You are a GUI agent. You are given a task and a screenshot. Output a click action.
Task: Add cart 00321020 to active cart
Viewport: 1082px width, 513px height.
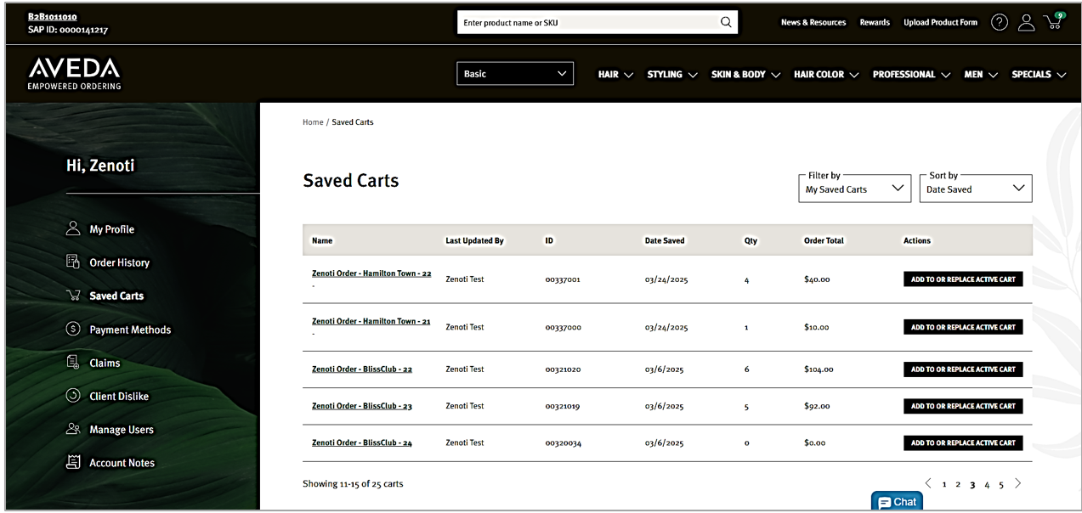click(963, 369)
